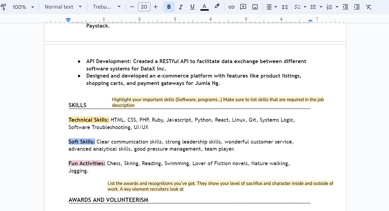
Task: Click the 'Highlight your important skills' note
Action: (x=218, y=102)
